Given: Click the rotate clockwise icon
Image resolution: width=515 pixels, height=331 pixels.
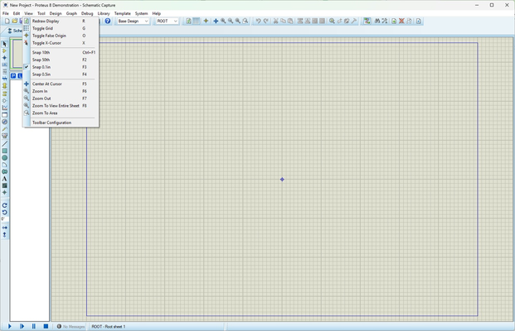Looking at the screenshot, I should coord(5,205).
